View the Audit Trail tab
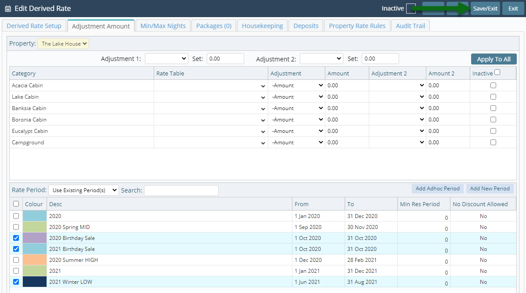The width and height of the screenshot is (526, 293). coord(410,26)
